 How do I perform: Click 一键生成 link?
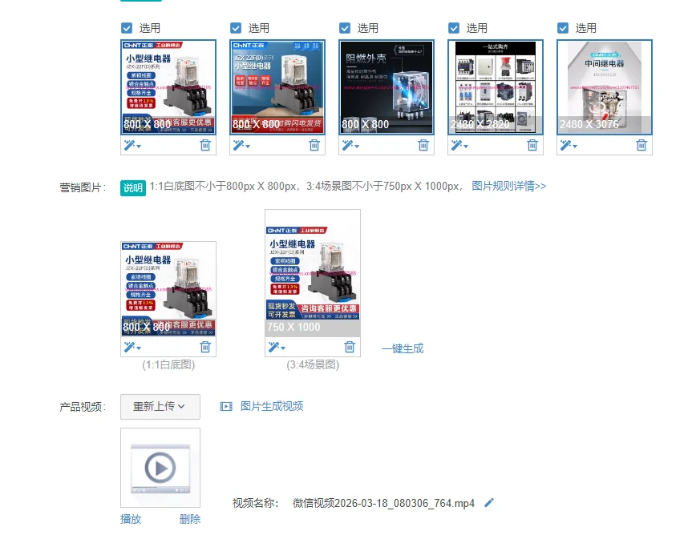coord(403,348)
